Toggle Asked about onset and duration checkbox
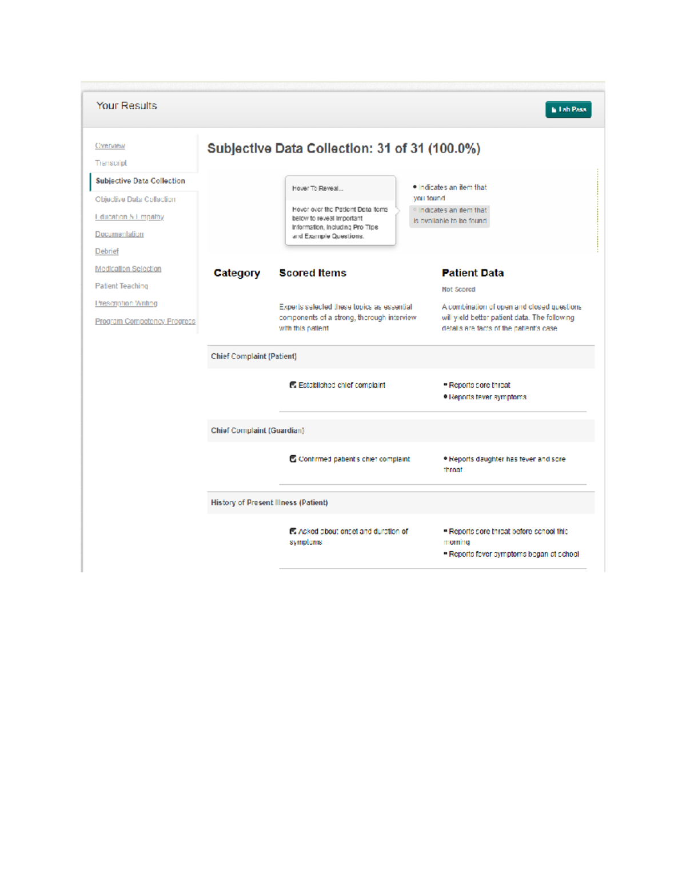 click(293, 531)
